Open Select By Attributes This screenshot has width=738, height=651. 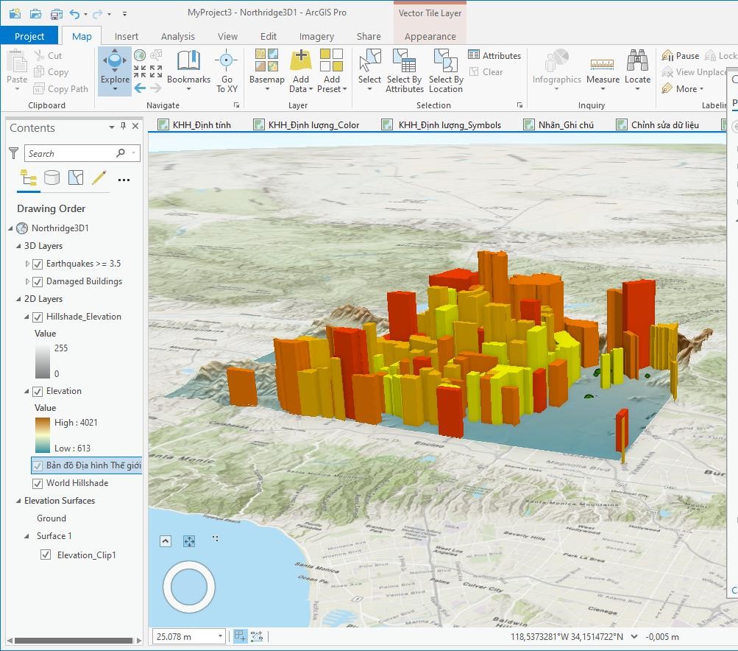pos(404,71)
